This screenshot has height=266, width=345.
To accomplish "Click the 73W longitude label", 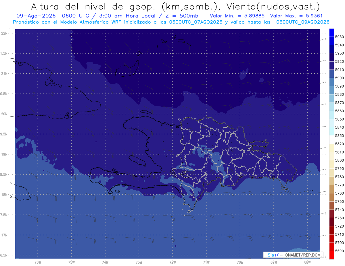I will (x=139, y=262).
